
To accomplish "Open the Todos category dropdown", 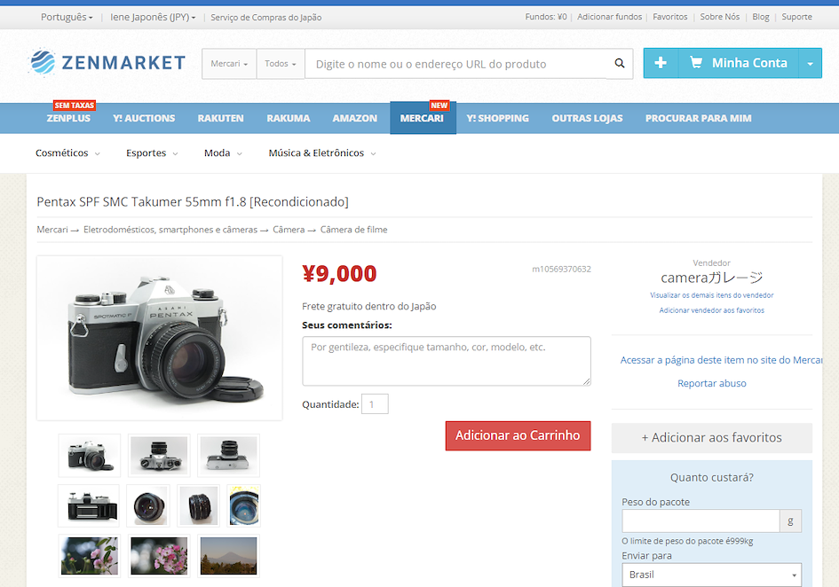I will pos(281,64).
